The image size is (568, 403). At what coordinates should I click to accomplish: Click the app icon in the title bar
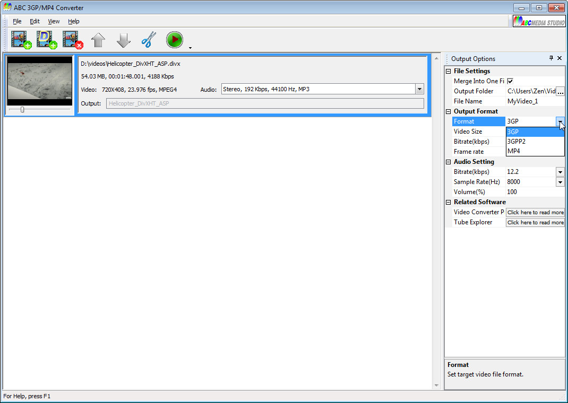[7, 7]
